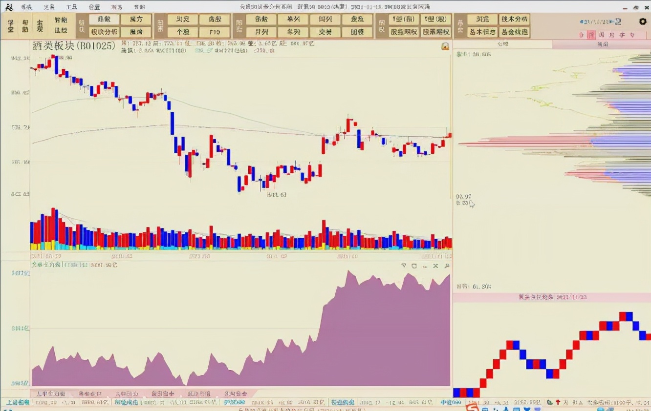Open the 工具 menu

pos(71,7)
